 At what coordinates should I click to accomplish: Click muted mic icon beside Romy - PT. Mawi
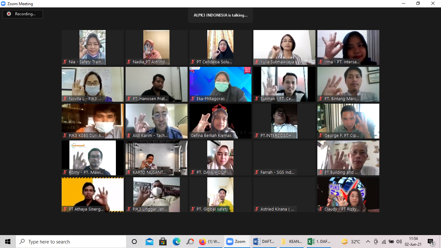click(65, 172)
